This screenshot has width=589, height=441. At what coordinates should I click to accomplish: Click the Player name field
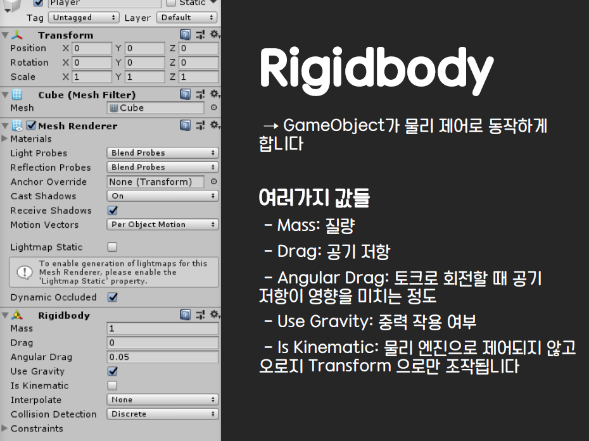104,3
